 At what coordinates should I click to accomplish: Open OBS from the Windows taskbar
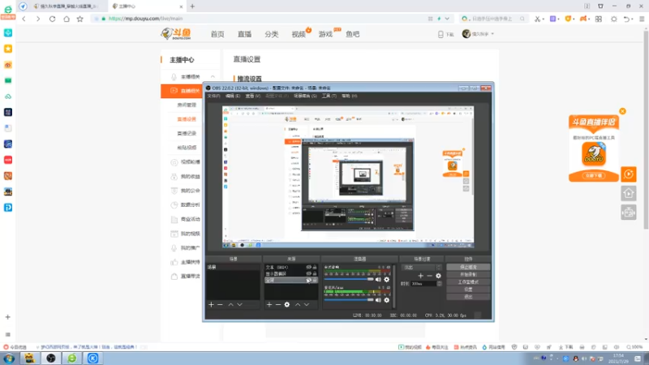click(x=51, y=359)
